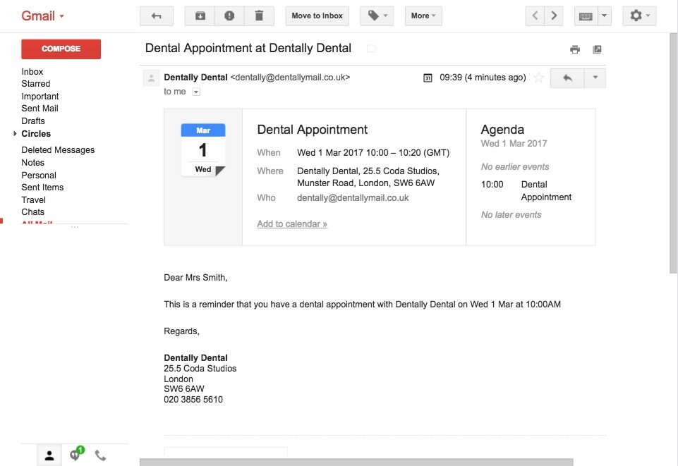Expand the 'to me' recipient details

click(x=195, y=91)
